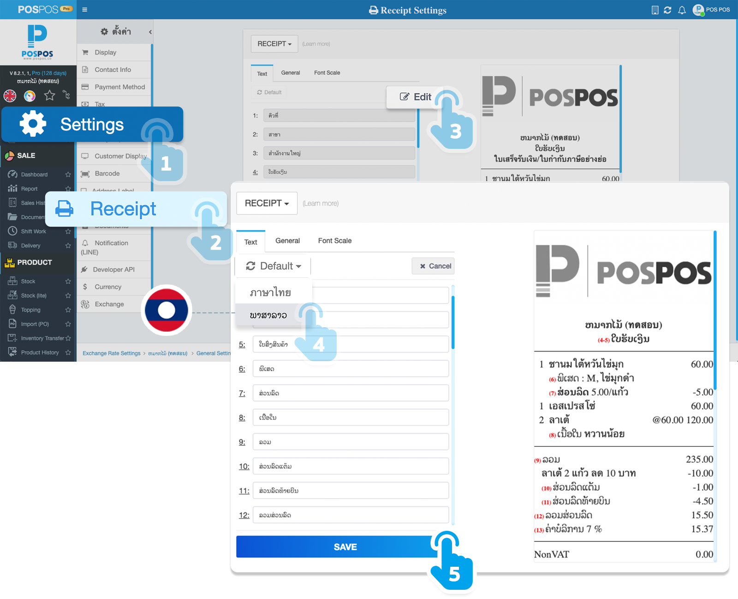738x599 pixels.
Task: Expand the Default language dropdown
Action: (x=273, y=266)
